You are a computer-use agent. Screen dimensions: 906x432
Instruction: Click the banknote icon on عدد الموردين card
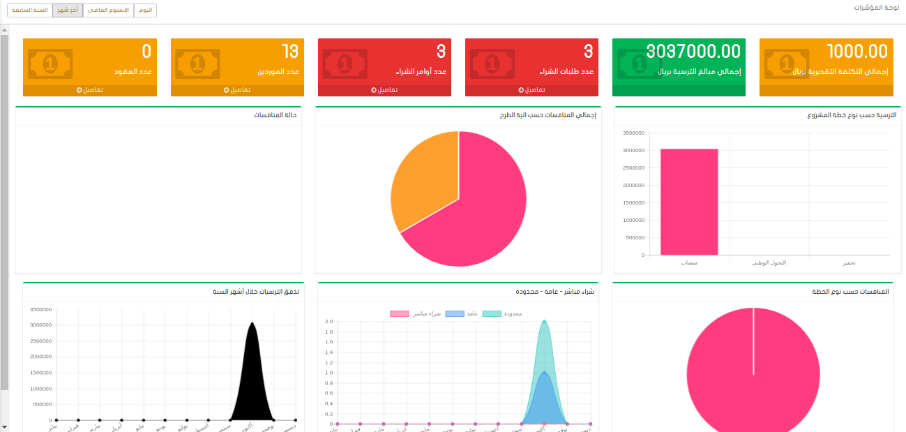coord(197,64)
